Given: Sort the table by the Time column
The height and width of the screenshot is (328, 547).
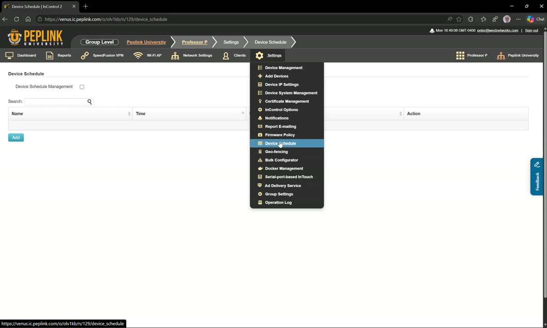Looking at the screenshot, I should [189, 114].
